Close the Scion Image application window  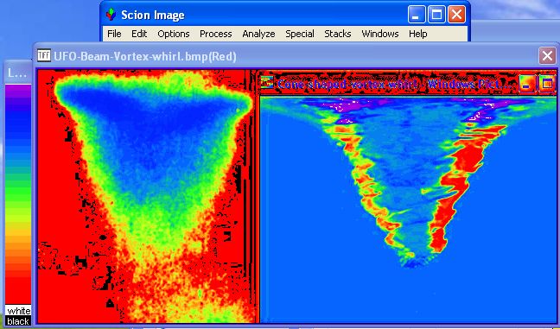[x=456, y=15]
